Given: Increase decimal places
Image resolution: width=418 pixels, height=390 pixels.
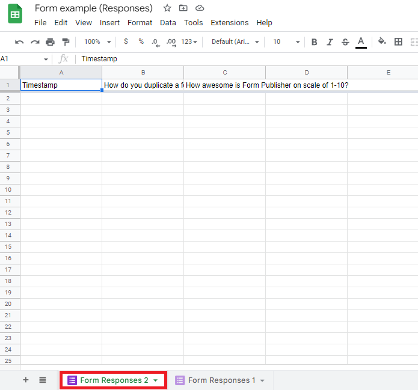Looking at the screenshot, I should coord(171,42).
